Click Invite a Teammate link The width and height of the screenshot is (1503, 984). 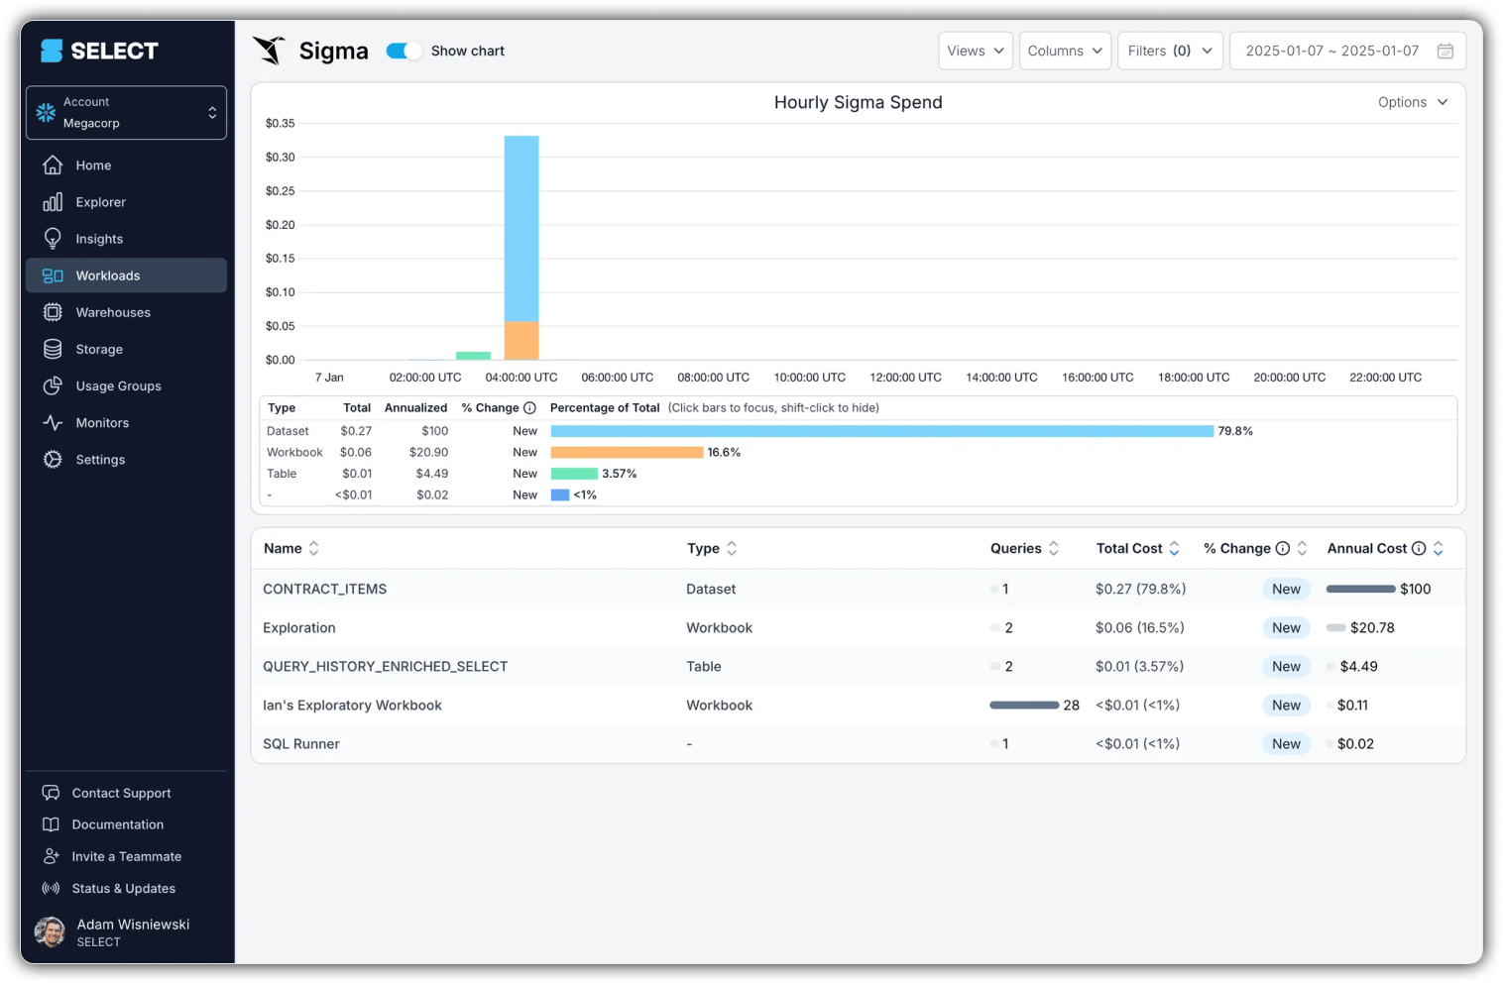[126, 856]
